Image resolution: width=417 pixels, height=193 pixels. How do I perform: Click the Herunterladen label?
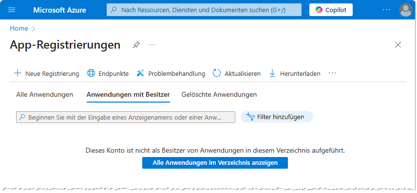[300, 73]
